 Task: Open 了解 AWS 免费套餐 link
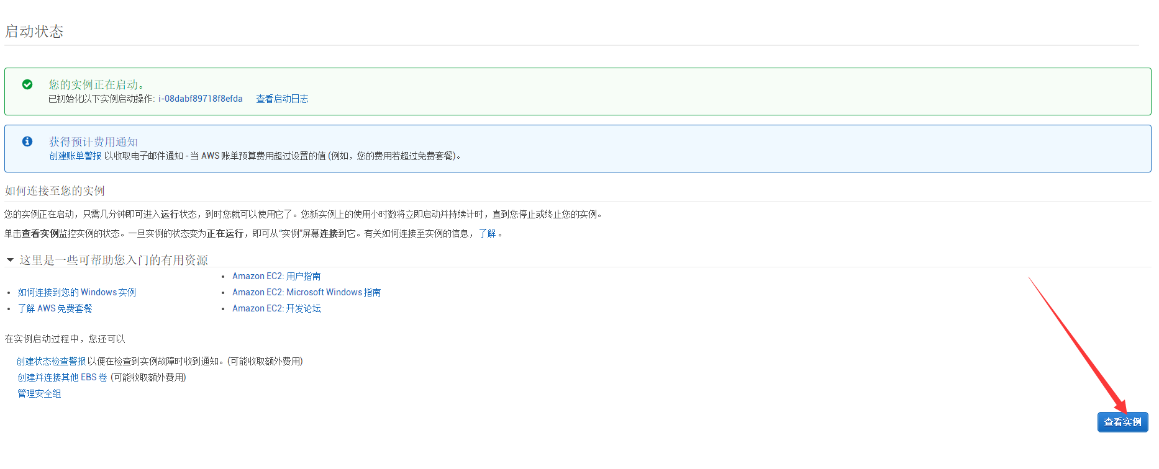coord(55,308)
